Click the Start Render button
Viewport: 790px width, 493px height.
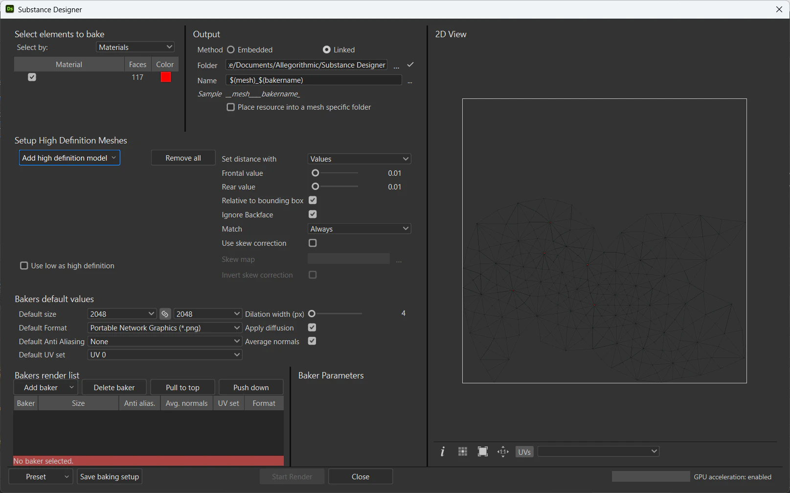coord(292,476)
